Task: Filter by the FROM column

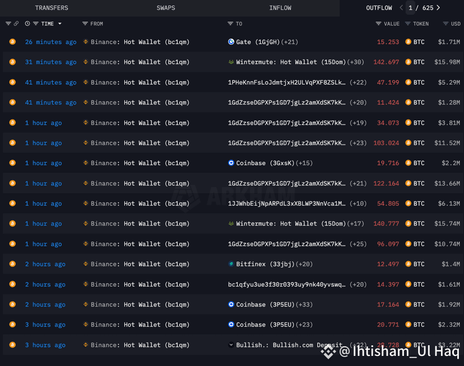Action: click(85, 24)
